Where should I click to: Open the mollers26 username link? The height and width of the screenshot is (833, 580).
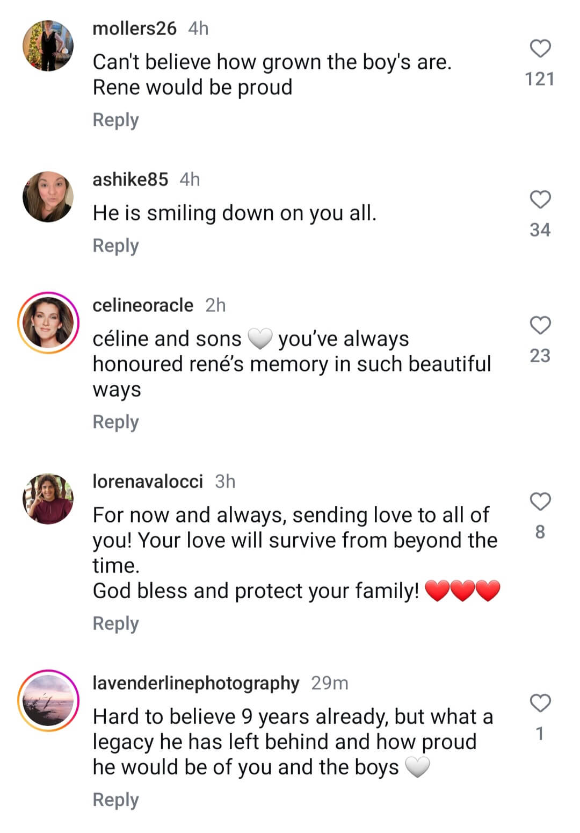pos(134,28)
